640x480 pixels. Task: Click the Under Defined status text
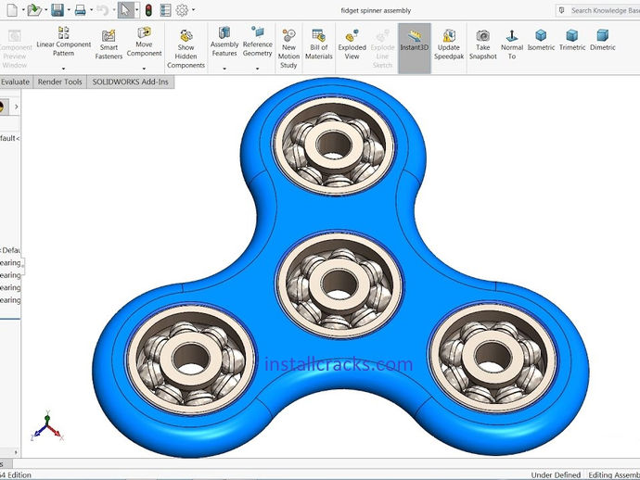(556, 474)
